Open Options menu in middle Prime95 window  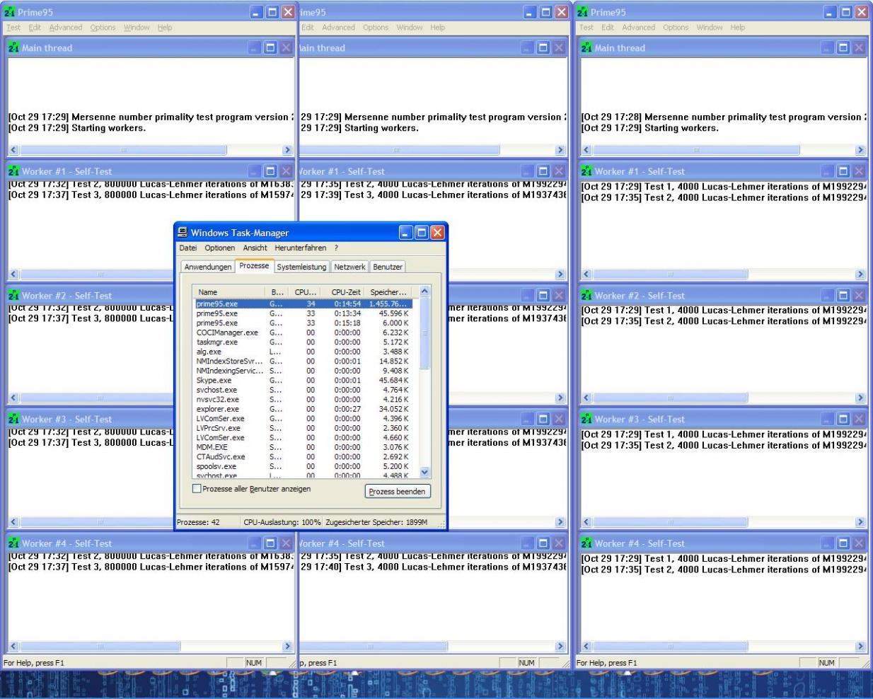click(x=376, y=28)
